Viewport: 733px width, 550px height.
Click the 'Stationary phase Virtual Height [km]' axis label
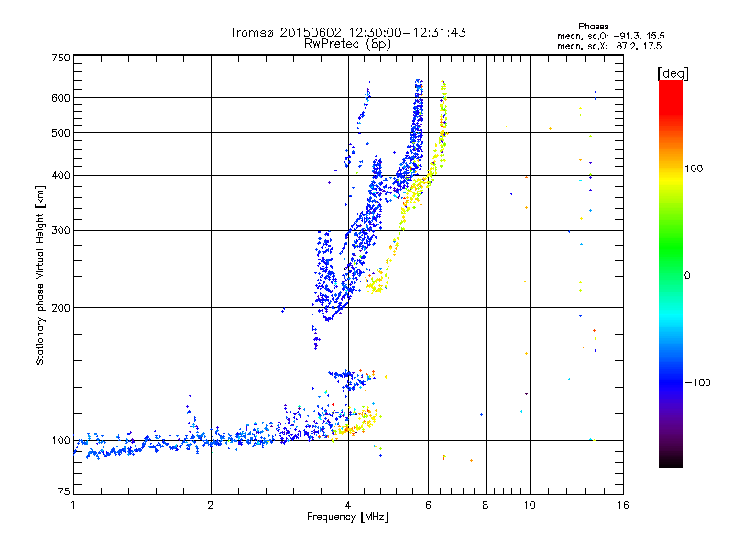(40, 275)
